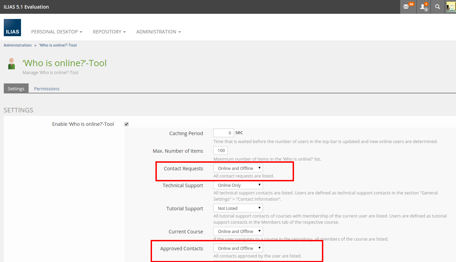
Task: Click the Administration breadcrumb link
Action: coord(18,45)
